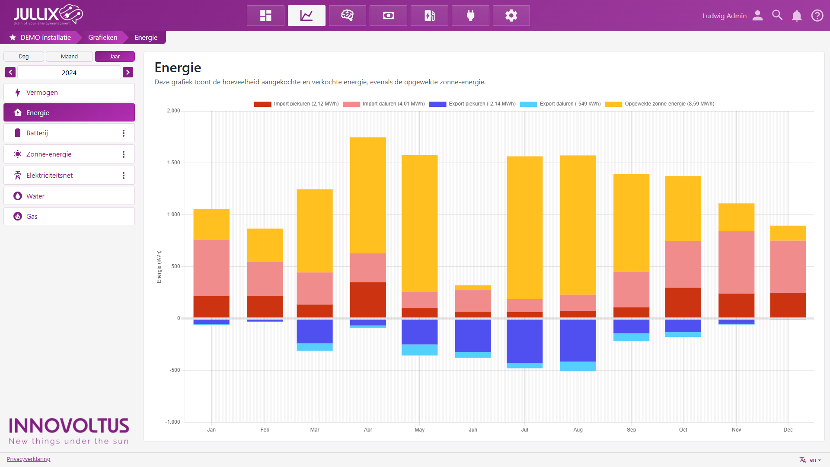The width and height of the screenshot is (830, 467).
Task: Open the settings gear icon
Action: tap(511, 16)
